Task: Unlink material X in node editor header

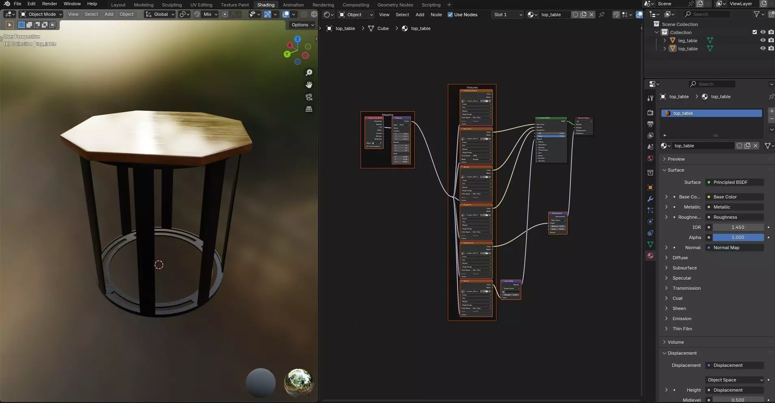Action: click(x=592, y=15)
